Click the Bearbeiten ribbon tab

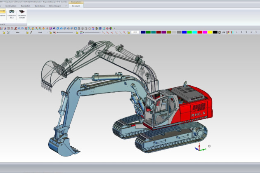[26, 6]
